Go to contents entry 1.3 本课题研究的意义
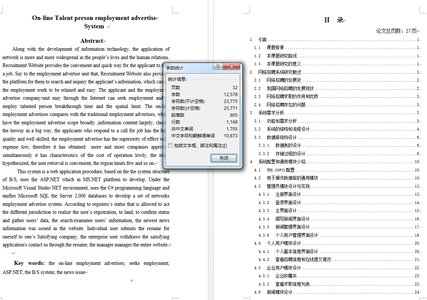Image resolution: width=427 pixels, height=300 pixels. pos(338,64)
